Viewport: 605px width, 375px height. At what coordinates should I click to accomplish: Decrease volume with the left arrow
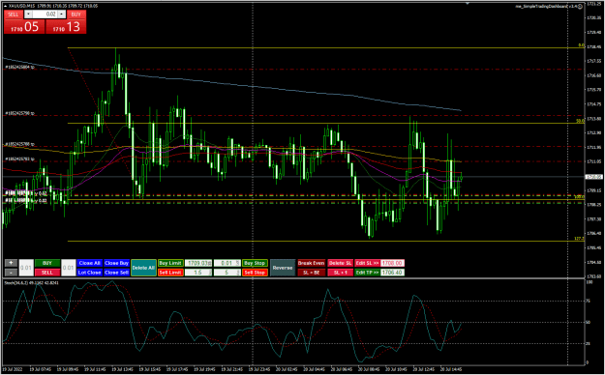click(x=28, y=14)
